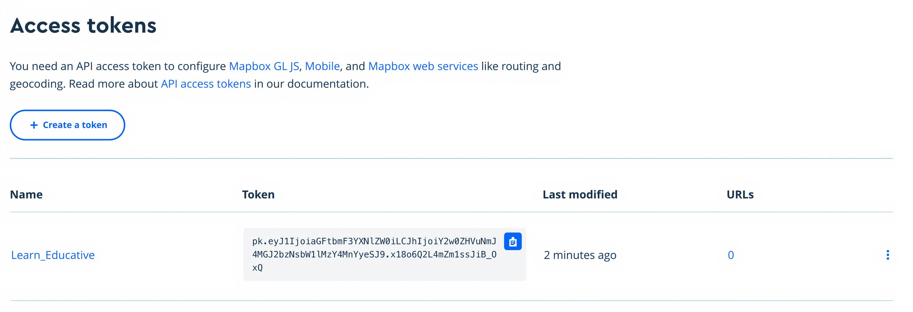Select the Last modified column header
This screenshot has height=312, width=913.
(x=579, y=194)
